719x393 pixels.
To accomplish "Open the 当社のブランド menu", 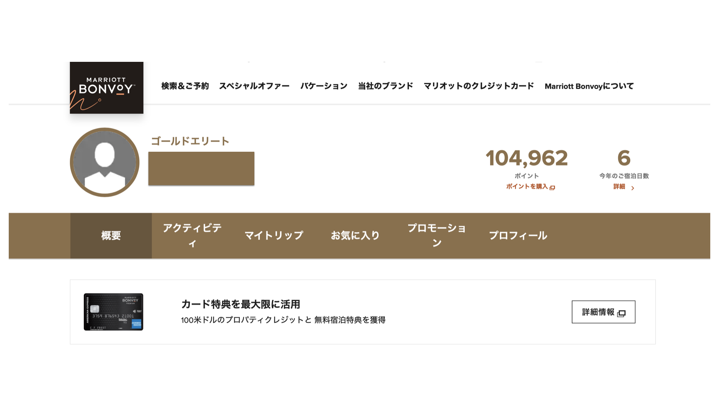I will [x=386, y=86].
